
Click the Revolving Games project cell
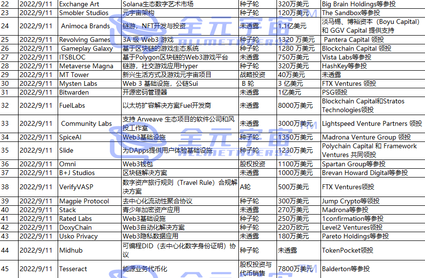coord(89,40)
